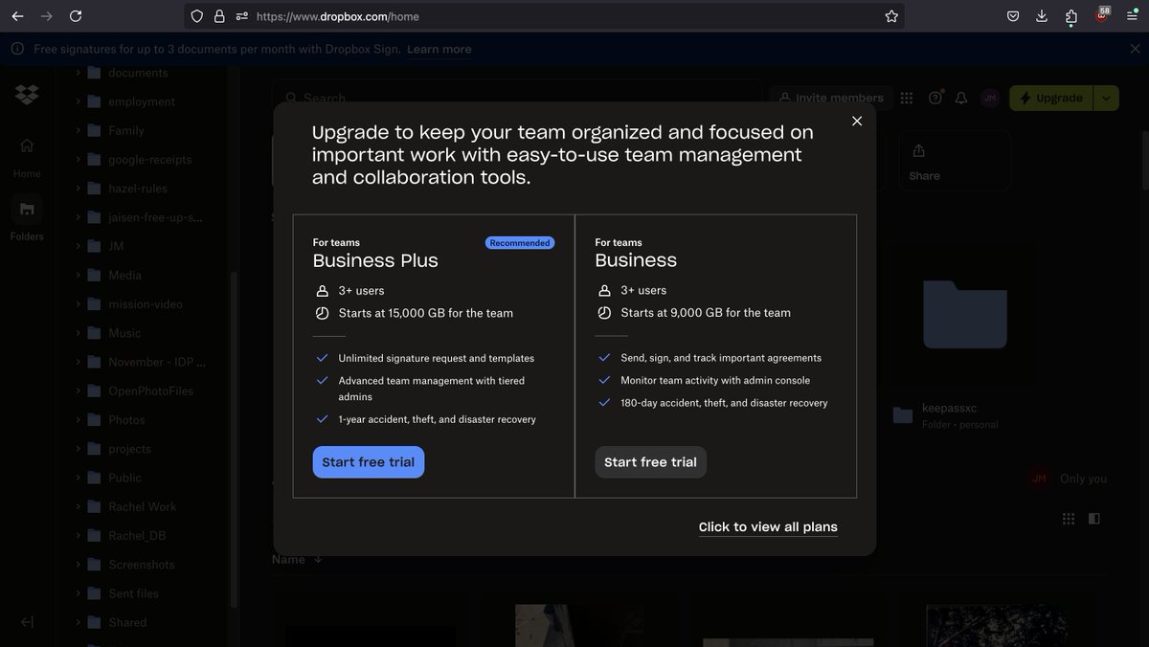Open browser downloads icon

coord(1042,16)
